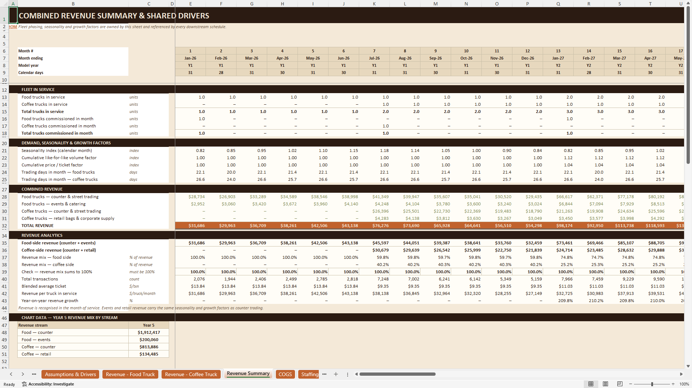Select Year-on-year growth value 209.8% in Jan-27

558,301
